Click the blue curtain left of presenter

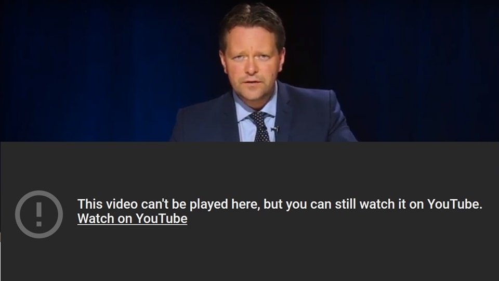96,70
